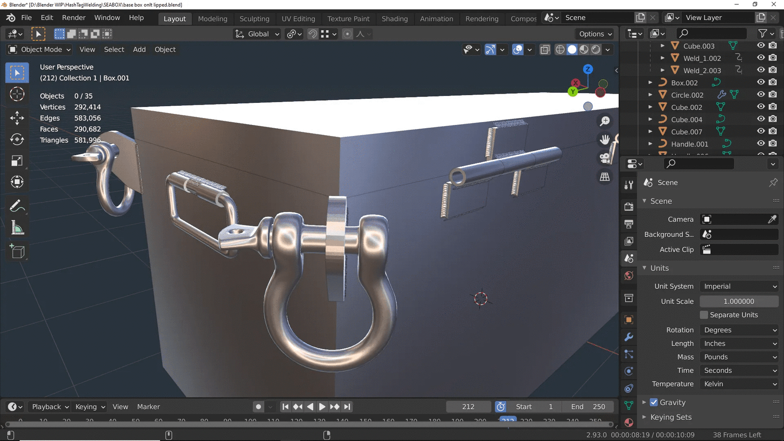Uncheck the Gravity checkbox
The width and height of the screenshot is (784, 441).
(654, 402)
